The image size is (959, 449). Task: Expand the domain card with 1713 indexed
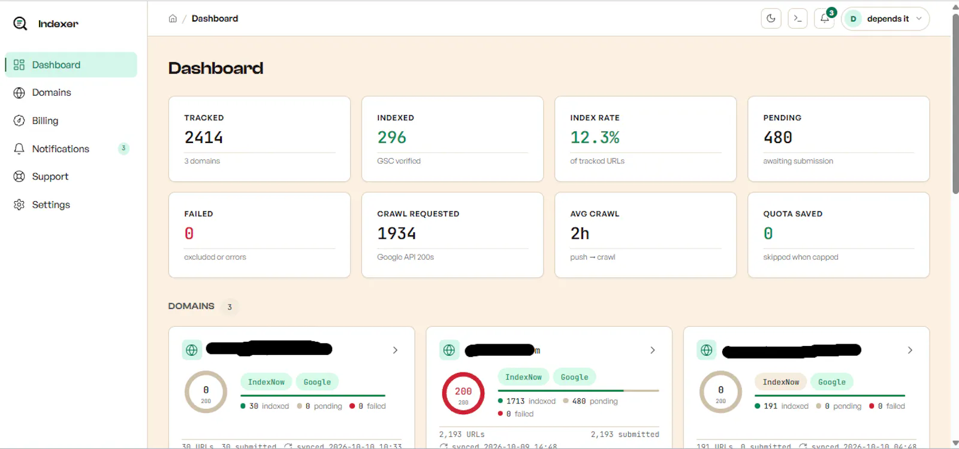(x=653, y=350)
